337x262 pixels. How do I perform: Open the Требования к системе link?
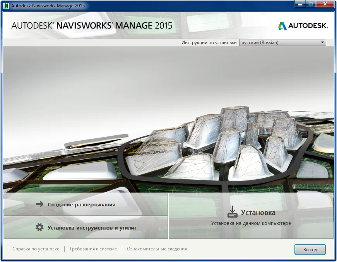tap(93, 249)
